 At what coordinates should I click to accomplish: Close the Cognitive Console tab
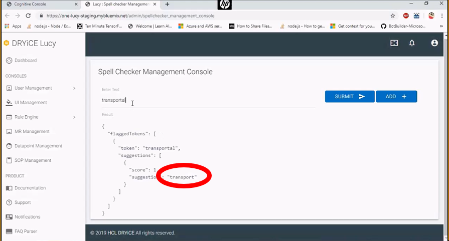(76, 5)
